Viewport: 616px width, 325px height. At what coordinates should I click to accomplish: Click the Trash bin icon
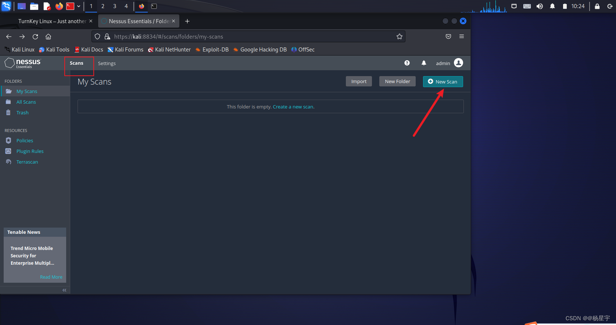pyautogui.click(x=8, y=113)
